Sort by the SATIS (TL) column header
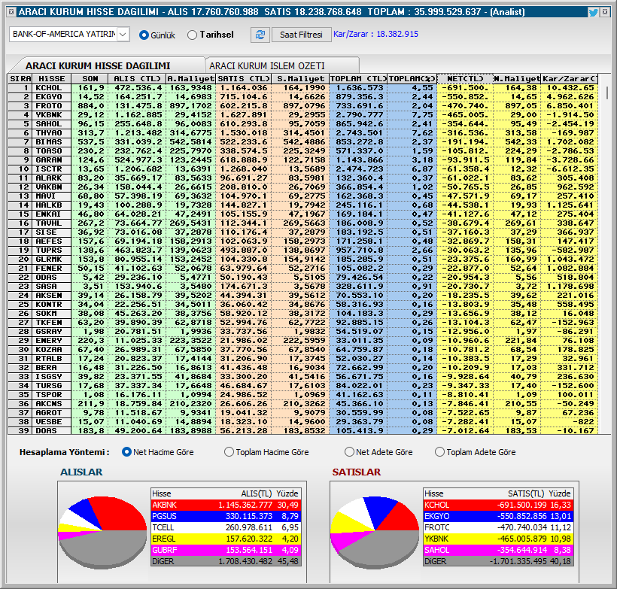617x589 pixels. coord(244,79)
